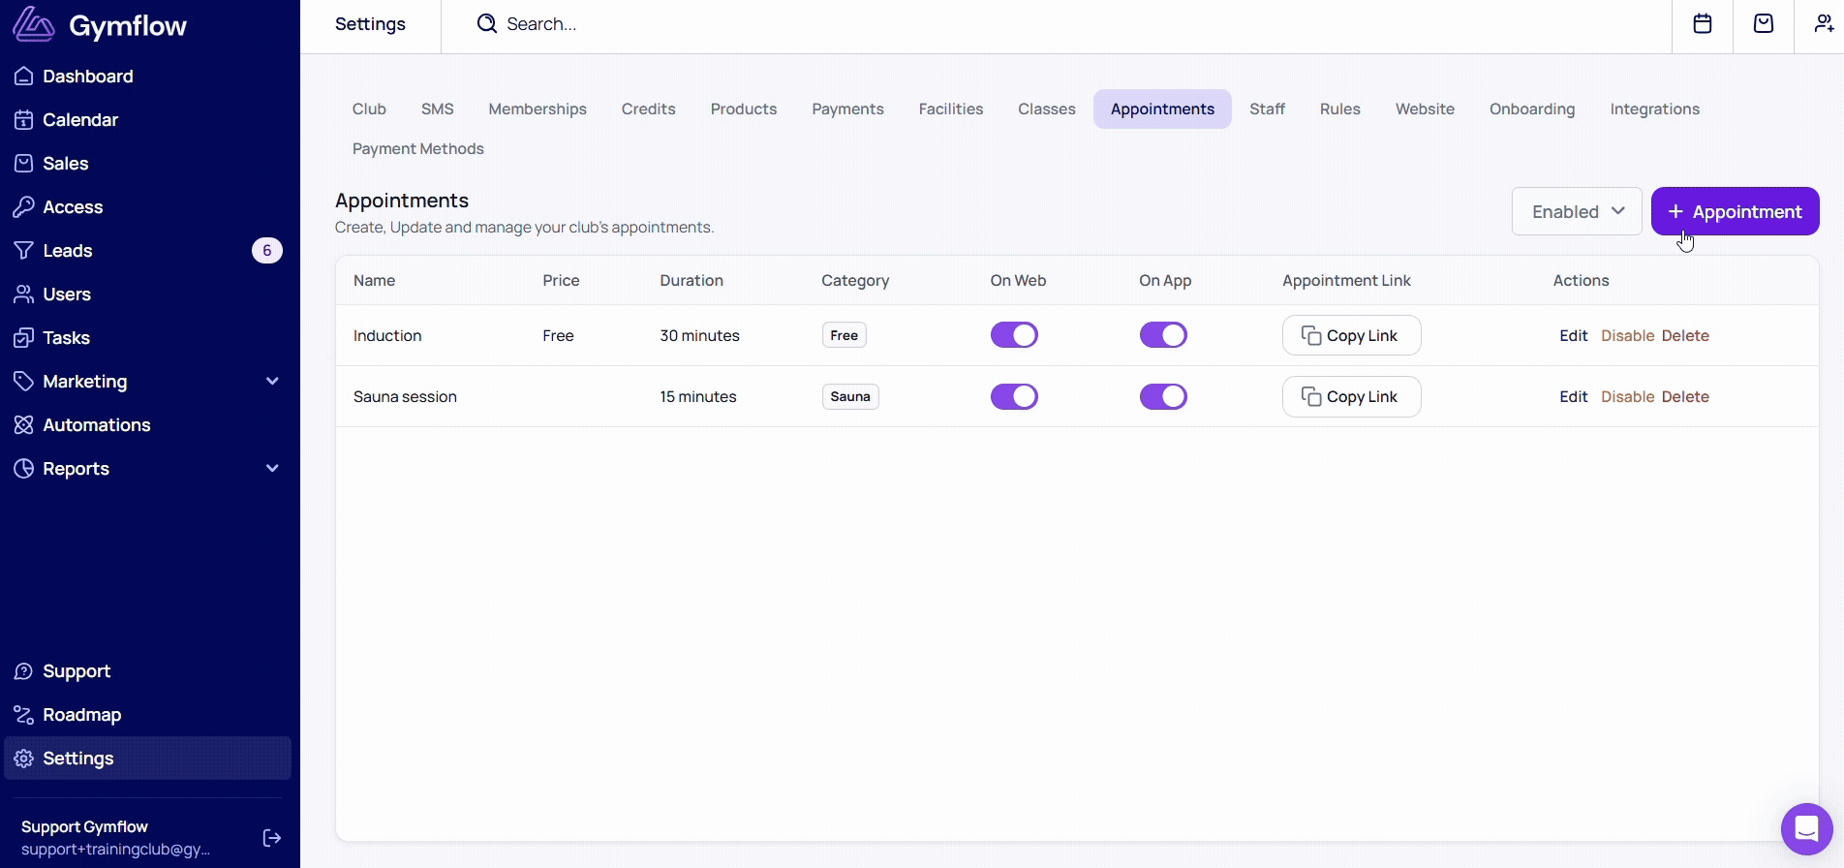
Task: Disable the Induction appointment
Action: pyautogui.click(x=1628, y=335)
